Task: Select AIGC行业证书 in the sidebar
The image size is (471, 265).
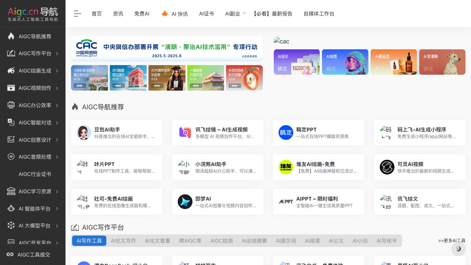Action: coord(35,174)
